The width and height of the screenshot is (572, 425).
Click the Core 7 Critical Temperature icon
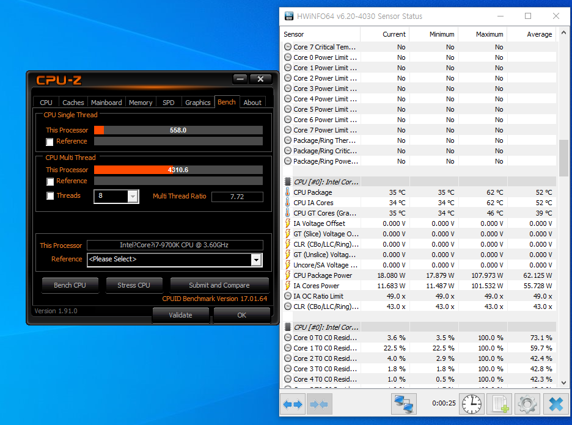pos(288,46)
